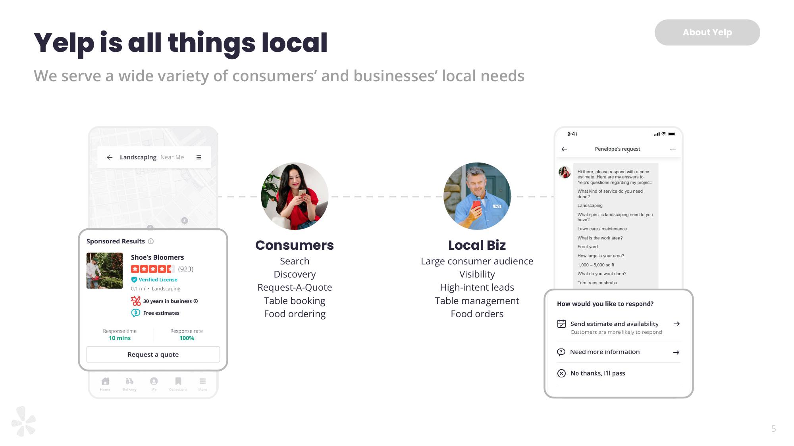The height and width of the screenshot is (446, 794).
Task: Click the back arrow on Penelope's request
Action: [x=564, y=149]
